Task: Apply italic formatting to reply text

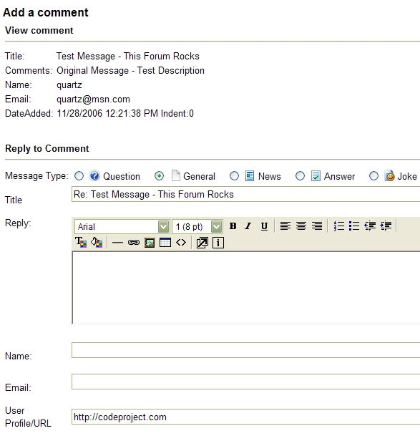Action: pos(248,226)
